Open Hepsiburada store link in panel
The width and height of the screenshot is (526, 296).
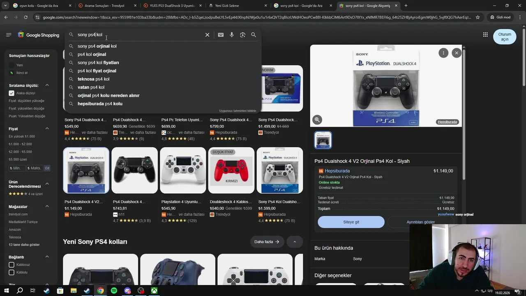[337, 171]
